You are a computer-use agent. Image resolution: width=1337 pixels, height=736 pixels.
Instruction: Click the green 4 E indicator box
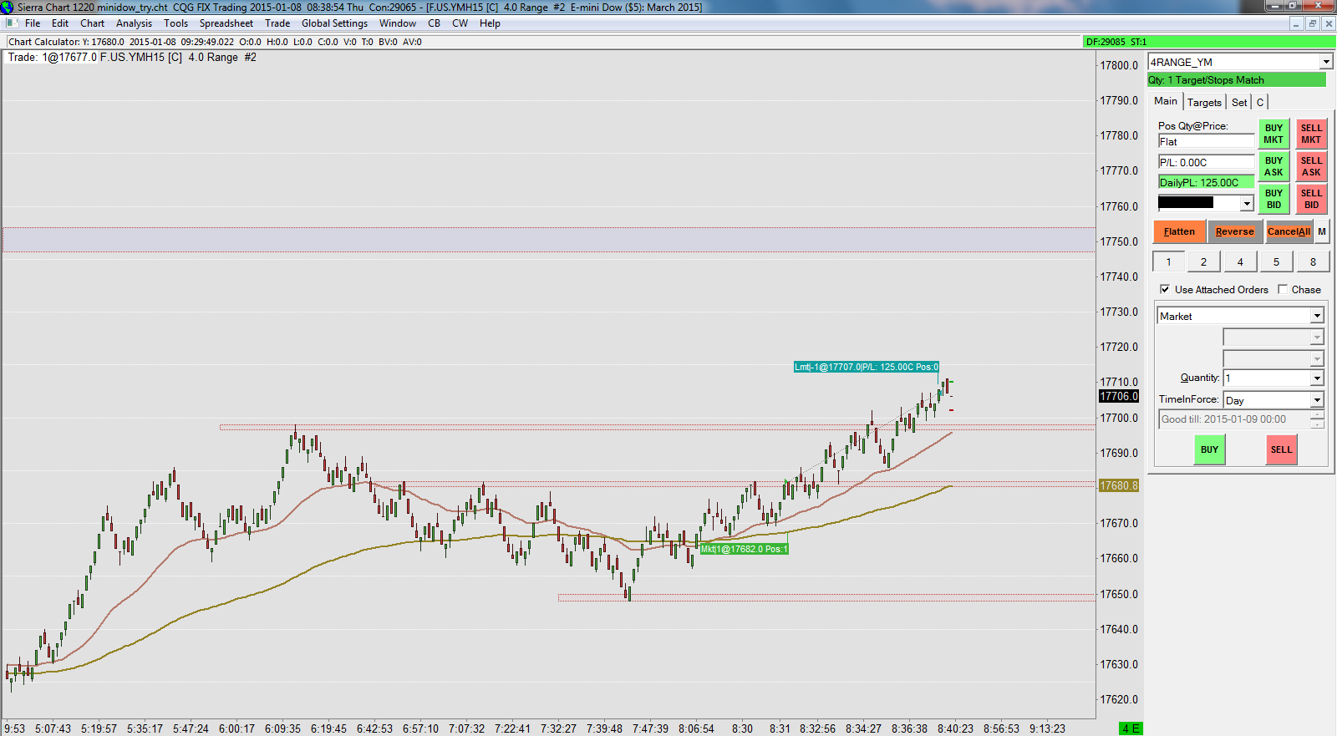point(1130,728)
